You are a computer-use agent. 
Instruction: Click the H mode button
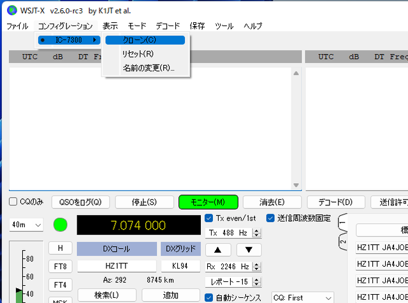(x=61, y=248)
